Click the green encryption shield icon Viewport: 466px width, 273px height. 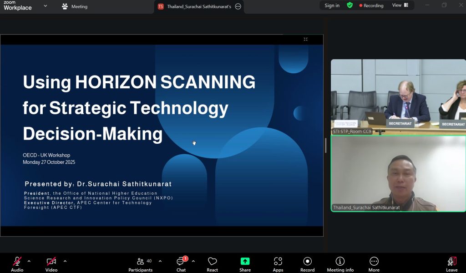349,5
